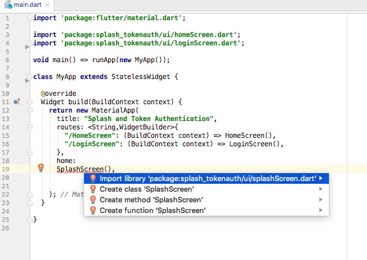Choose Create class 'SplashScreen' quick fix
Viewport: 367px width, 260px height.
pos(206,189)
